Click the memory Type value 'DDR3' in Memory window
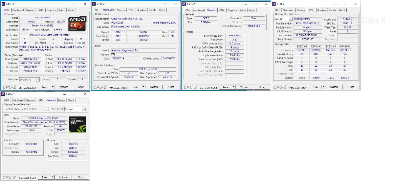394x194 pixels. pos(205,18)
